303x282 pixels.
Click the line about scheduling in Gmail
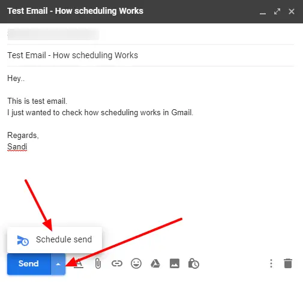click(x=100, y=113)
